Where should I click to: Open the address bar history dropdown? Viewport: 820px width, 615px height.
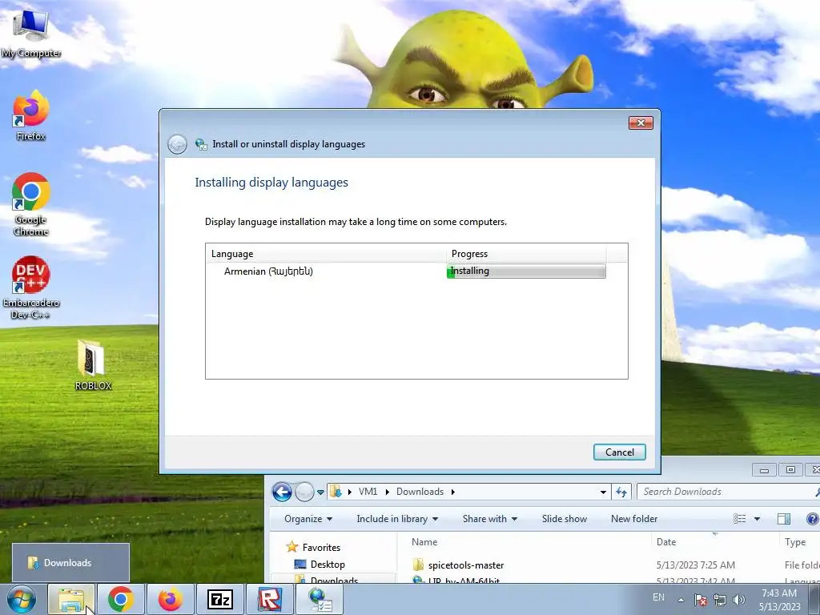603,492
